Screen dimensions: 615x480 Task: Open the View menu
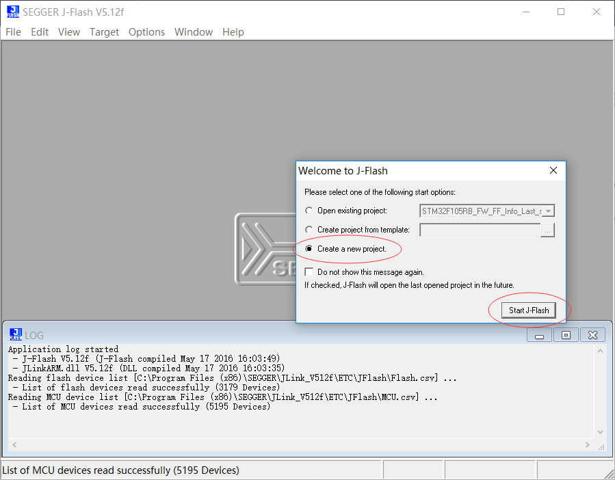tap(68, 31)
